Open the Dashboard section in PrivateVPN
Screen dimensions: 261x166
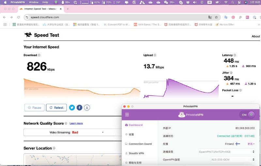click(134, 125)
